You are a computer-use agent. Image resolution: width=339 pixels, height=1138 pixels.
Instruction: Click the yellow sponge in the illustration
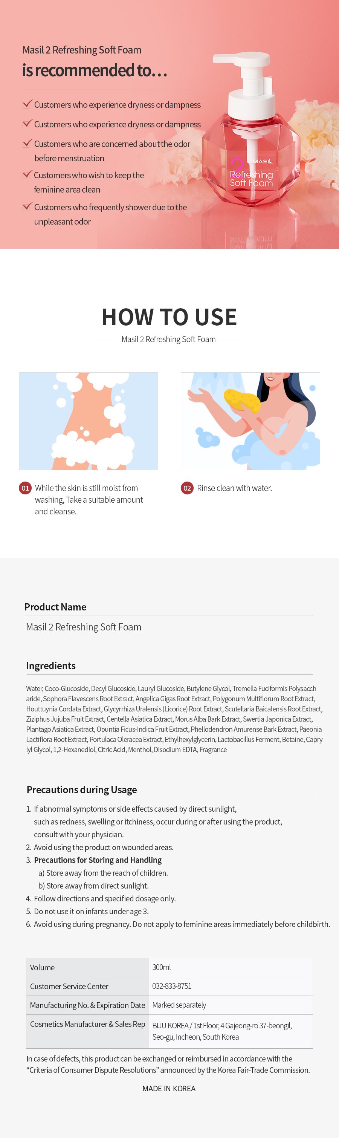[x=243, y=400]
